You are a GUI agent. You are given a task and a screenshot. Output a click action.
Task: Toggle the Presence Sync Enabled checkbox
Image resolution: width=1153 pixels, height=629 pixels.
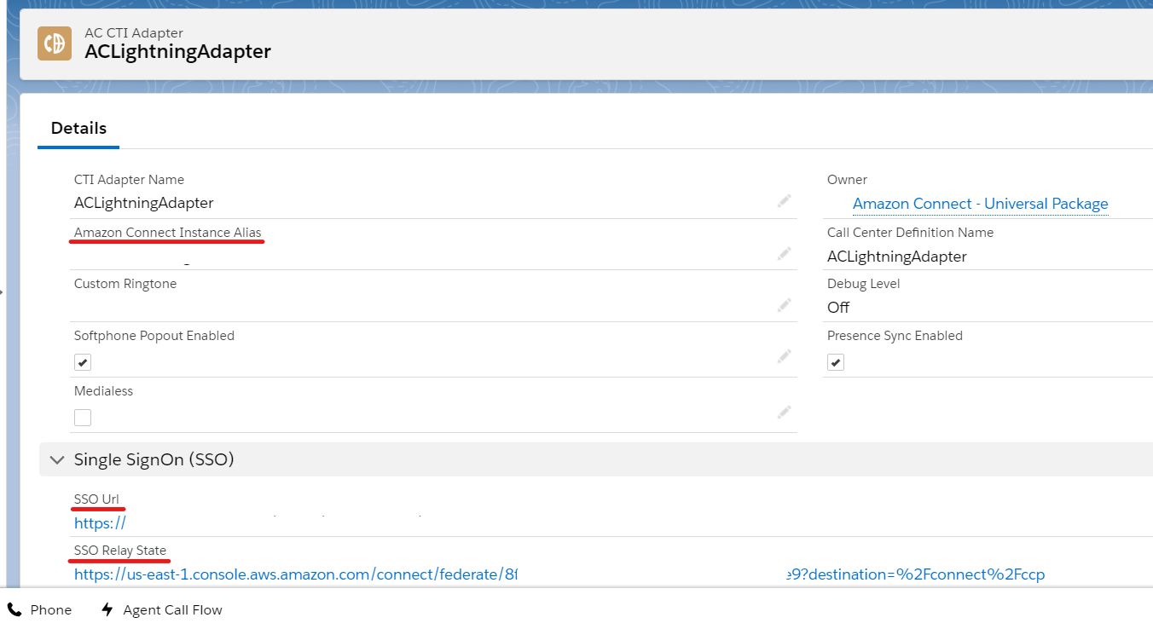pos(836,362)
